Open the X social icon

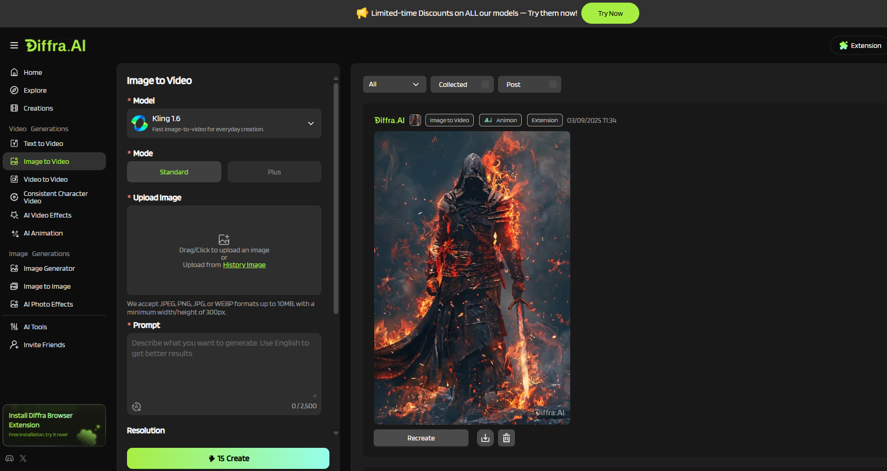(x=23, y=458)
